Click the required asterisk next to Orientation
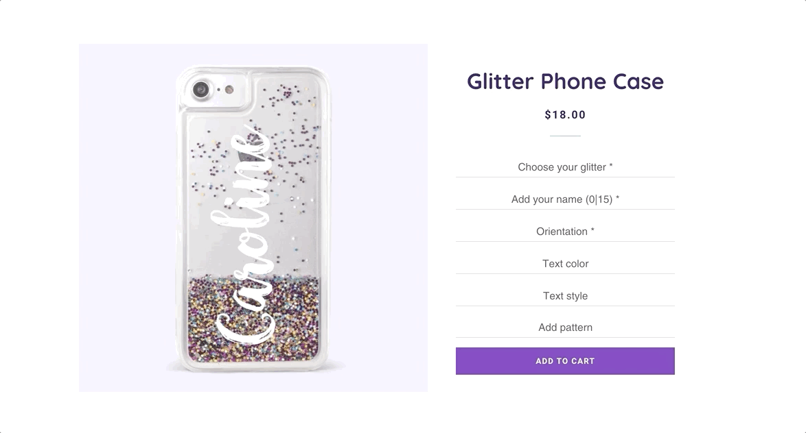Image resolution: width=806 pixels, height=433 pixels. 592,231
